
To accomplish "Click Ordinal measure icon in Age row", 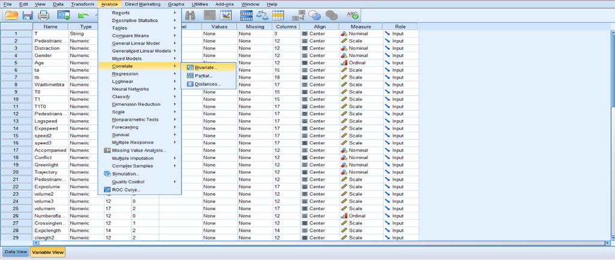I will (344, 62).
